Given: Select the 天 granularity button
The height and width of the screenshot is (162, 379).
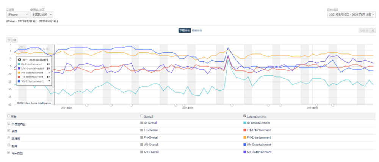Looking at the screenshot, I should (373, 31).
